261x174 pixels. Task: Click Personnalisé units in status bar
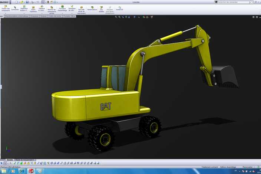(x=247, y=167)
